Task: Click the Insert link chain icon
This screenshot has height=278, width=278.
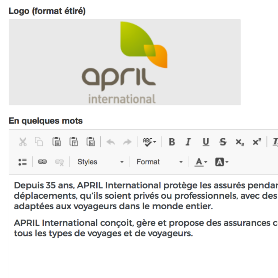Action: (42, 162)
